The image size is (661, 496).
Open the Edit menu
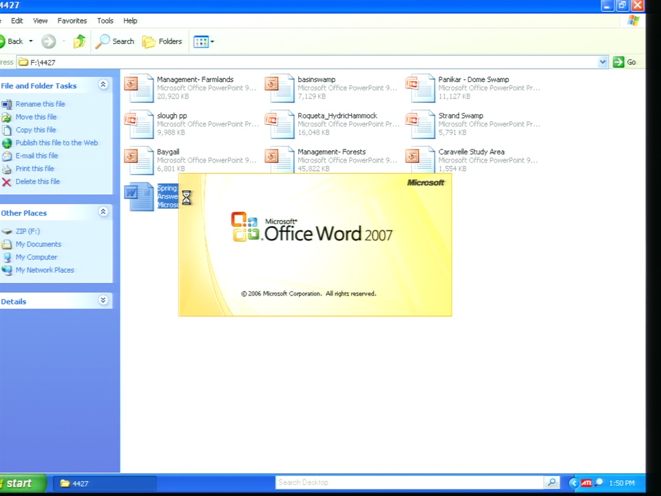(17, 21)
